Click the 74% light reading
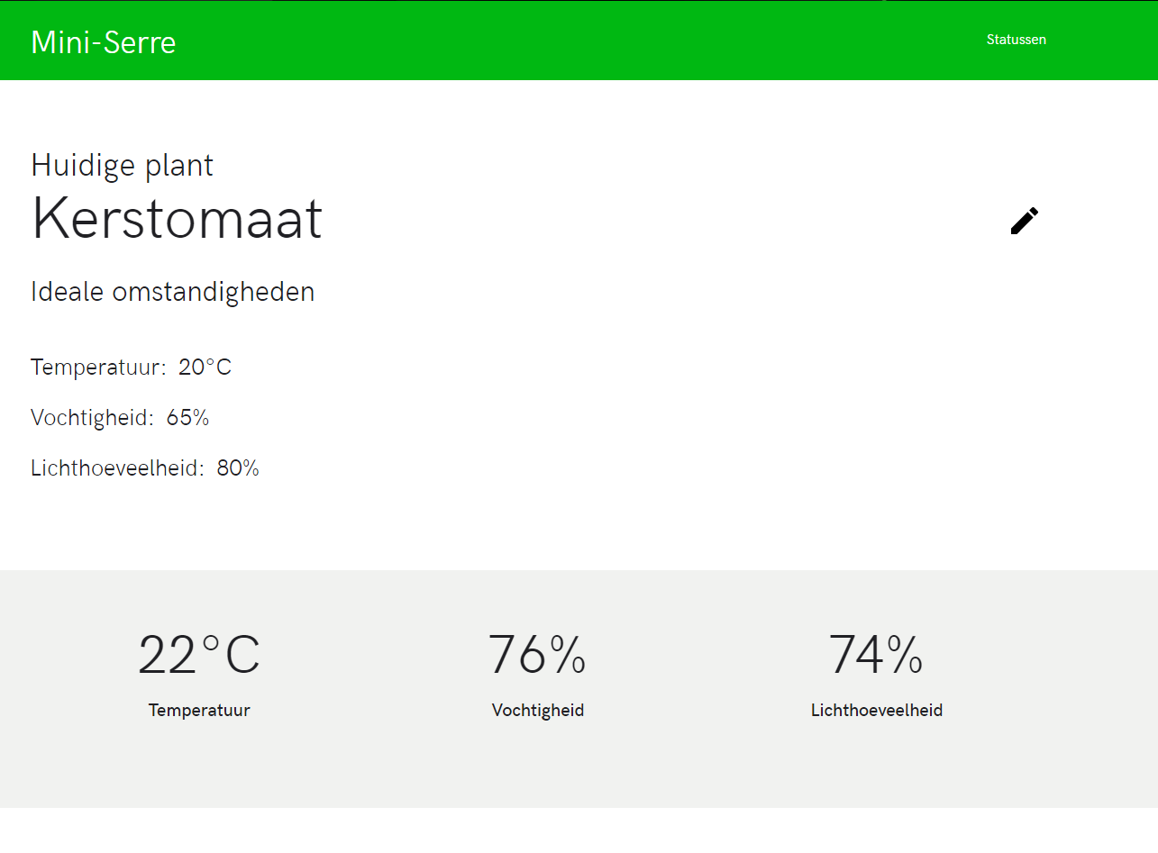 point(876,655)
